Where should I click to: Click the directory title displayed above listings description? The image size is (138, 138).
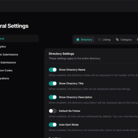(x=90, y=89)
